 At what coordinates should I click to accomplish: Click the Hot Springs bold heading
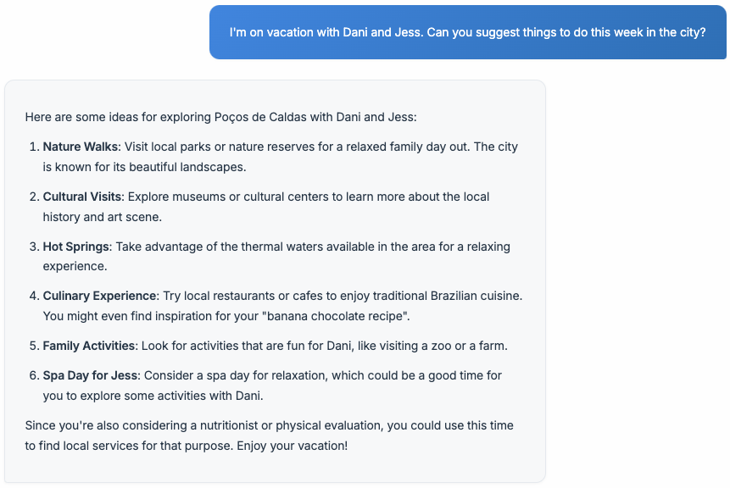pyautogui.click(x=76, y=247)
